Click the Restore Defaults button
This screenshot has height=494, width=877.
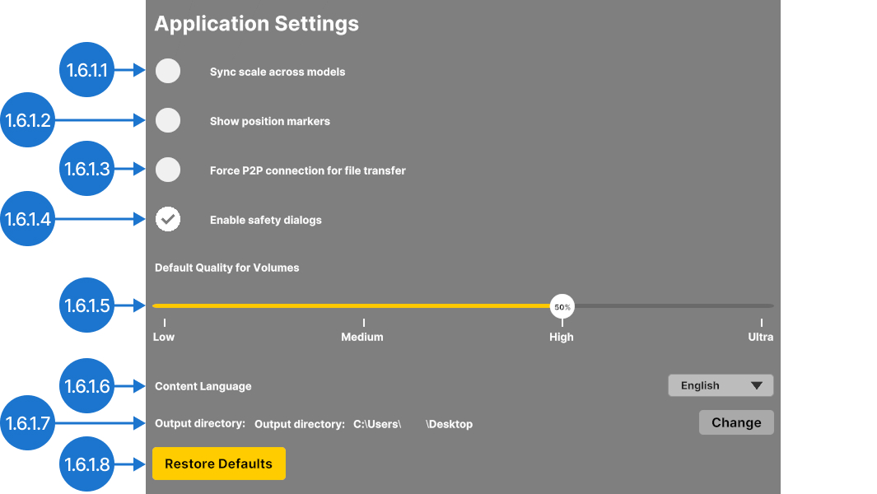tap(219, 464)
